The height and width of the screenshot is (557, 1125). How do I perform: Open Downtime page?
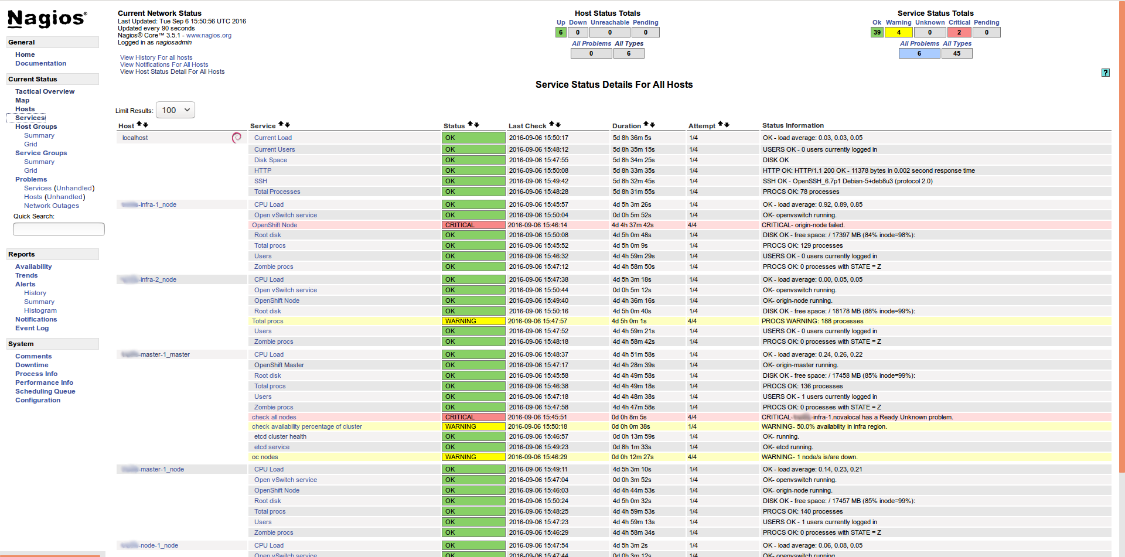tap(32, 365)
